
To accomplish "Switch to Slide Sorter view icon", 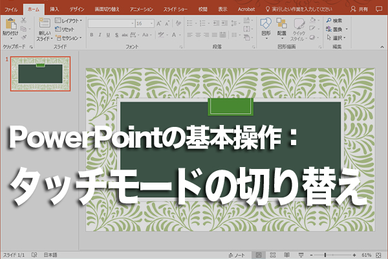I will click(x=273, y=255).
